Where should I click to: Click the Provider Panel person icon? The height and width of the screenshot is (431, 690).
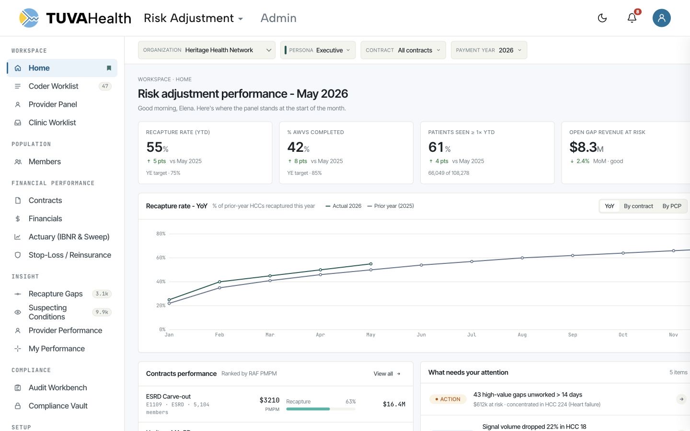[18, 104]
